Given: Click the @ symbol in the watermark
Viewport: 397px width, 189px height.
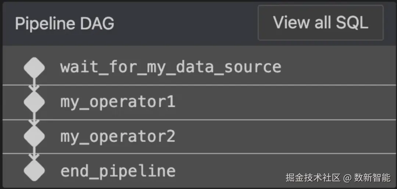Looking at the screenshot, I should (347, 178).
